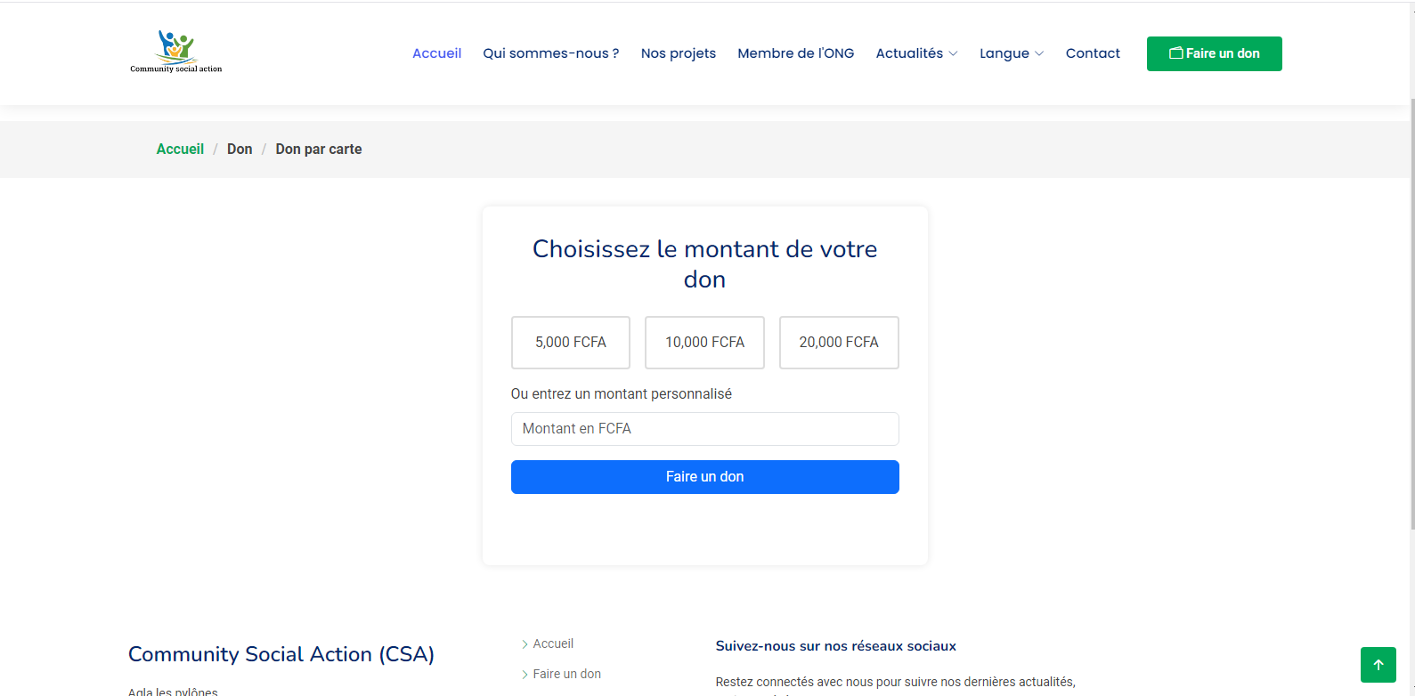1415x696 pixels.
Task: Click the page vertical scrollbar
Action: [1411, 267]
